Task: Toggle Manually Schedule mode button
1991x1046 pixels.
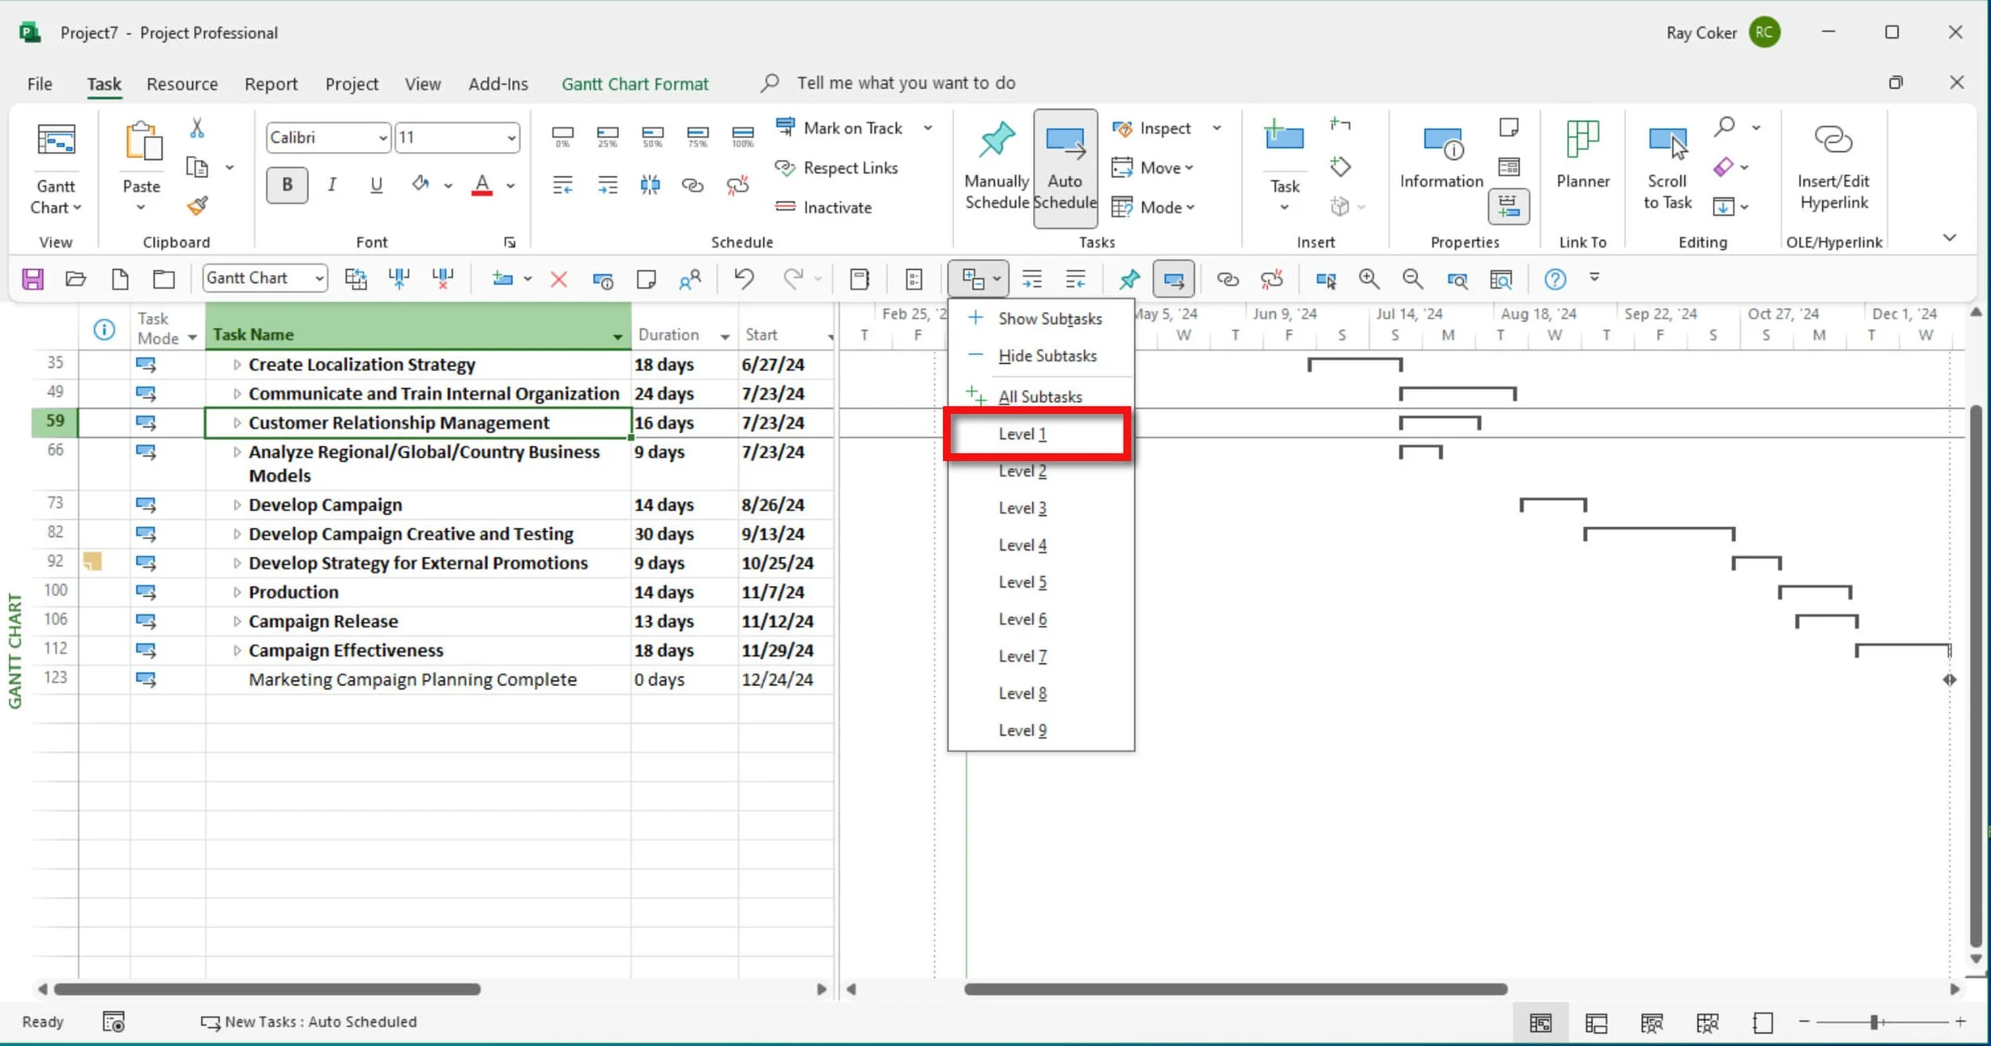Action: click(996, 166)
